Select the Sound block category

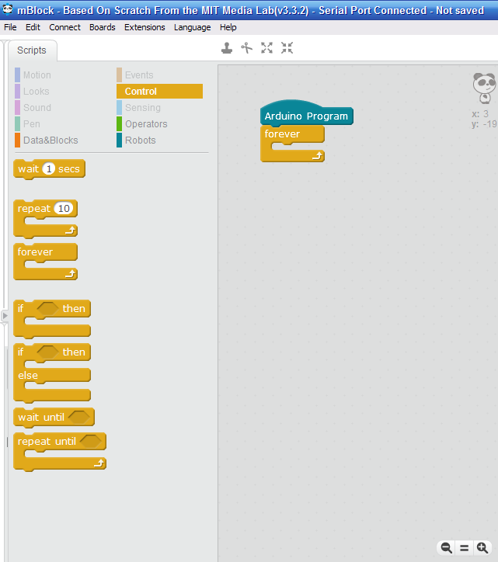tap(33, 108)
